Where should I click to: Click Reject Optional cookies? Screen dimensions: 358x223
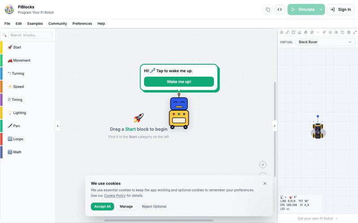(x=154, y=206)
